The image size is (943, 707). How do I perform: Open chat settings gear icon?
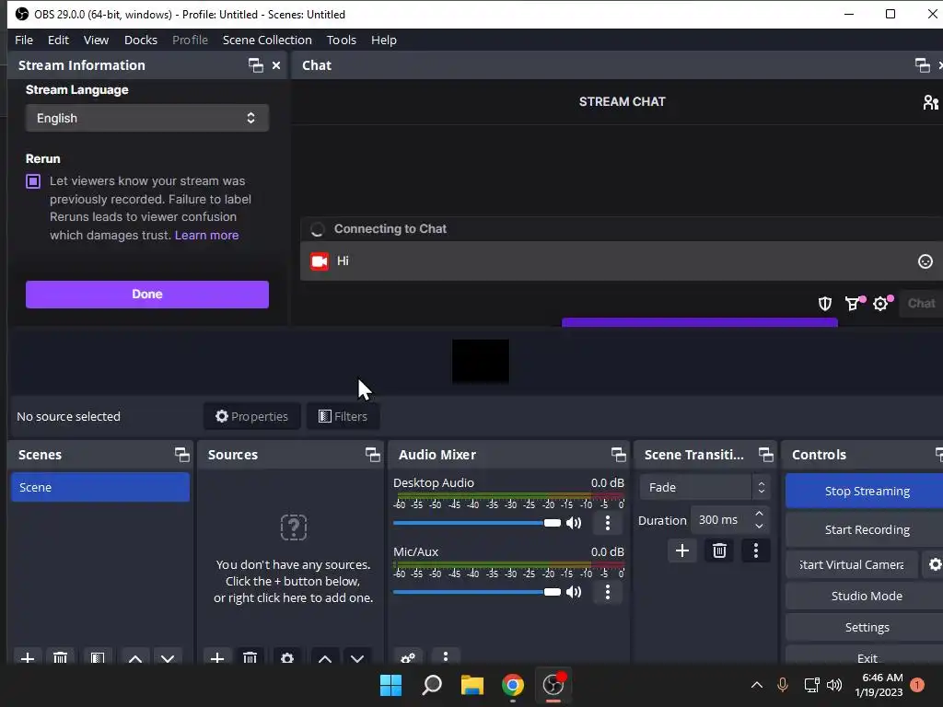pos(881,303)
